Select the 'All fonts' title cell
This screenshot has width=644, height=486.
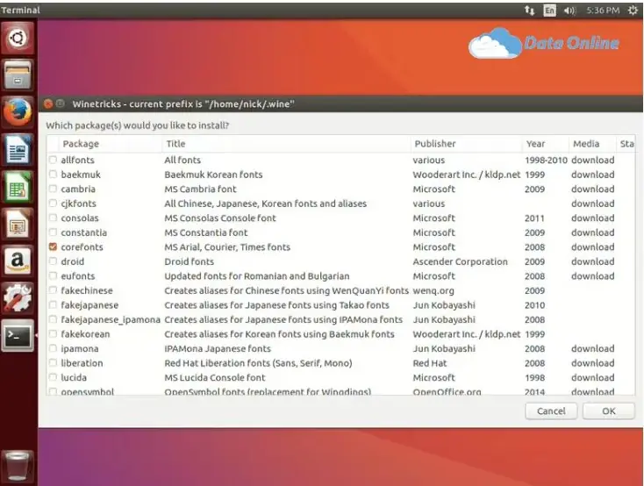182,160
